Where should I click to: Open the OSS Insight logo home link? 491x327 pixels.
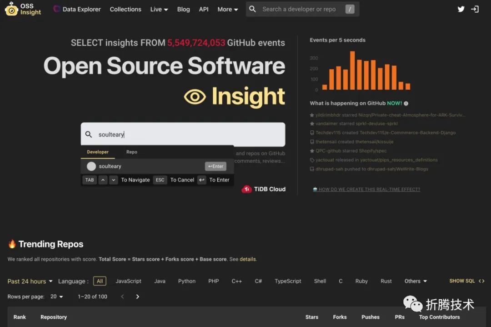pyautogui.click(x=23, y=9)
